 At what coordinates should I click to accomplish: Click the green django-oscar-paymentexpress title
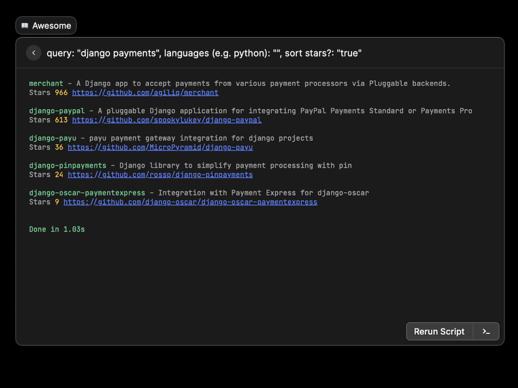87,193
